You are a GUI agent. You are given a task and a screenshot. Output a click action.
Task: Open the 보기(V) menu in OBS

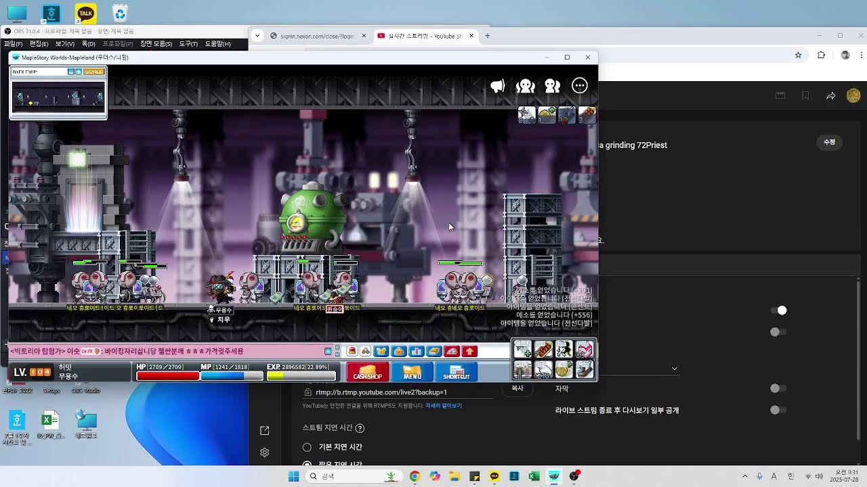[x=64, y=44]
